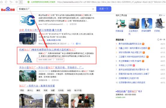Select the 赚钱 video filter tag
This screenshot has height=108, width=166.
click(38, 90)
